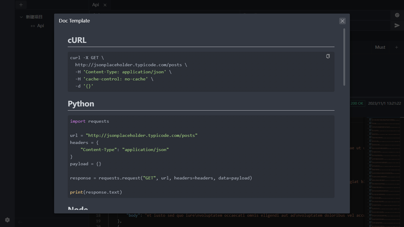Click the 200 OK status badge
This screenshot has width=404, height=227.
pyautogui.click(x=357, y=103)
